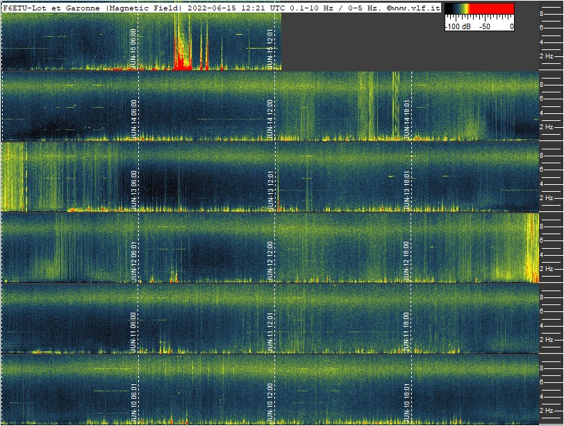
Task: Select the JUN-12 18:00 time marker
Action: pyautogui.click(x=406, y=261)
